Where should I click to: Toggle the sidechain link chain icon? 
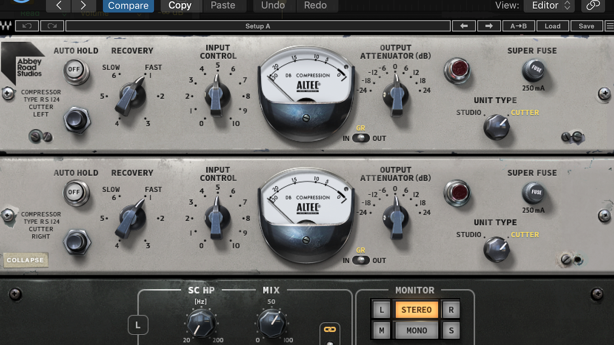click(x=330, y=329)
